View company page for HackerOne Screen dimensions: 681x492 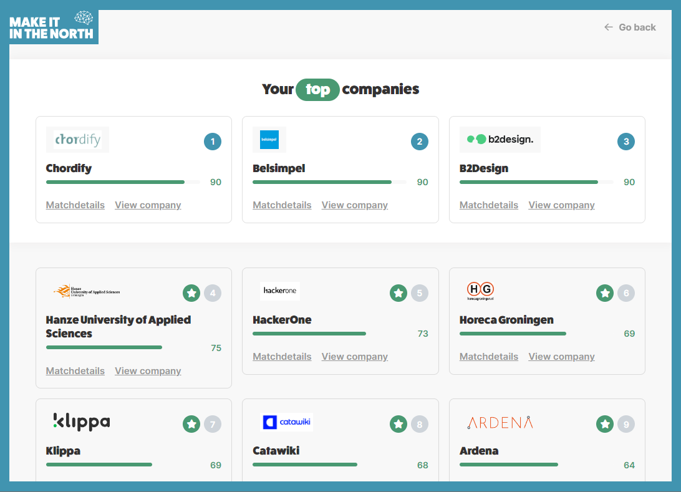pyautogui.click(x=354, y=357)
